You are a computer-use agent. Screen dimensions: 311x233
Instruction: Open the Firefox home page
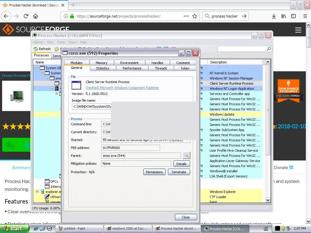36,16
